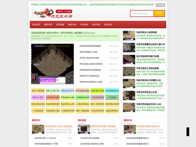Open thumbnail beside 热血传奇里赤月恶魔怎么走
The width and height of the screenshot is (196, 147).
(129, 84)
